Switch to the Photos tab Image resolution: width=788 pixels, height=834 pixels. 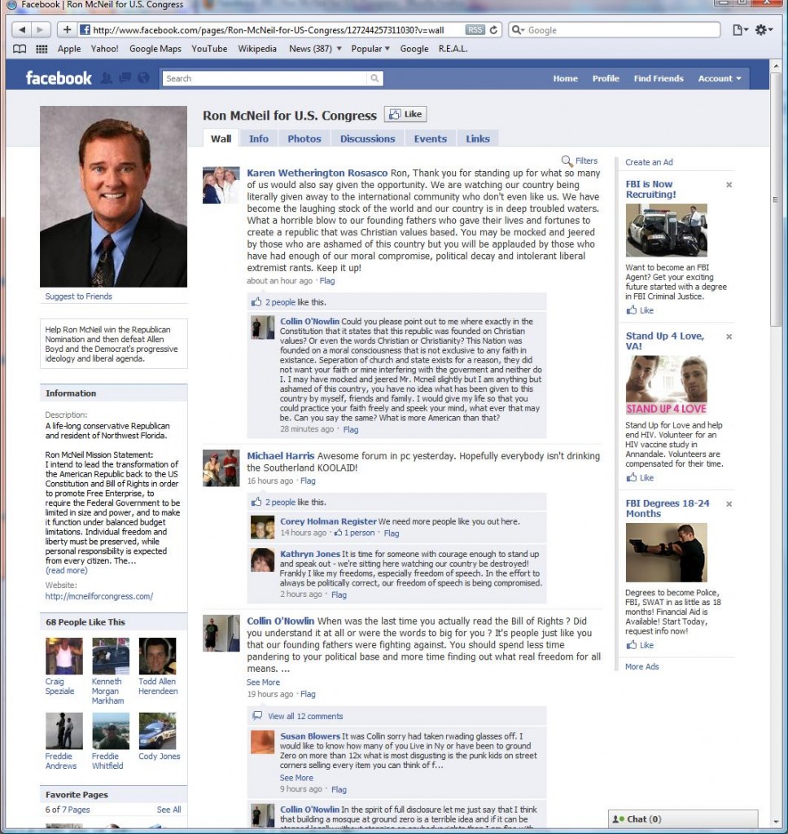click(304, 138)
